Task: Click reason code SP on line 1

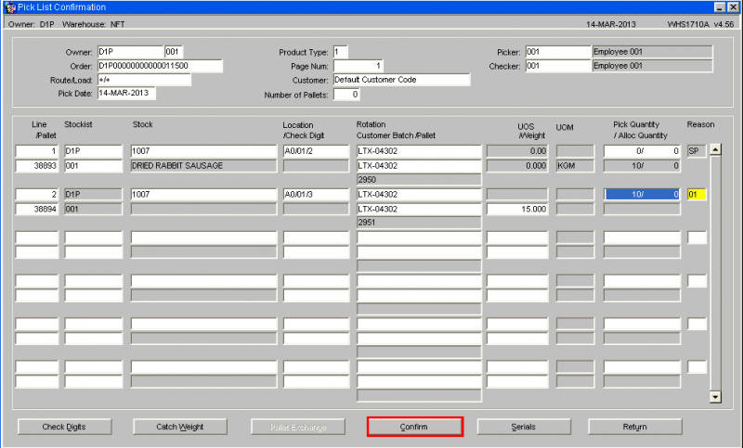Action: (x=697, y=151)
